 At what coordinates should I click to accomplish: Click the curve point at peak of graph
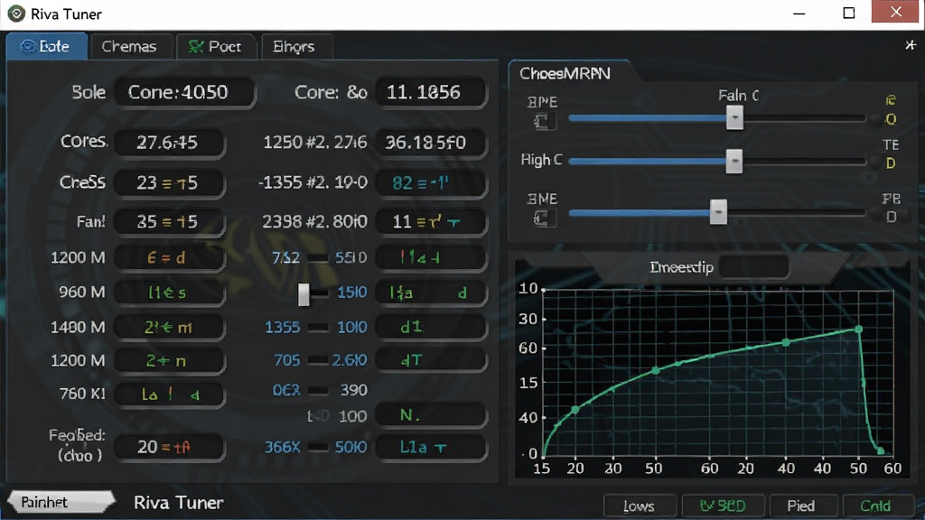pyautogui.click(x=859, y=329)
